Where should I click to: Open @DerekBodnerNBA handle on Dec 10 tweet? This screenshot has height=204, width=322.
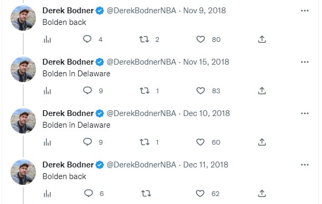pos(141,113)
